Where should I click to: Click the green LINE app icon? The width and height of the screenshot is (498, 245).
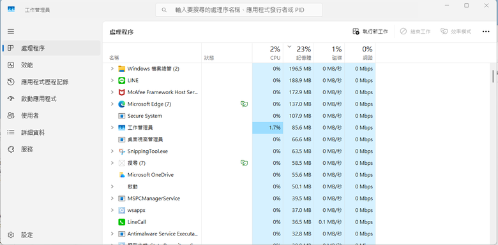point(122,80)
